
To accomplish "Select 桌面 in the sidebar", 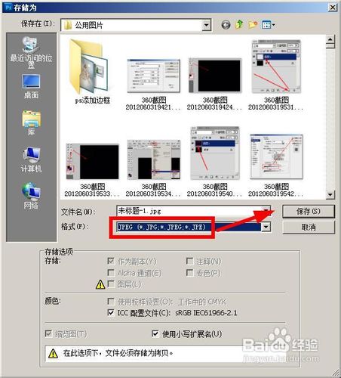I will [31, 86].
